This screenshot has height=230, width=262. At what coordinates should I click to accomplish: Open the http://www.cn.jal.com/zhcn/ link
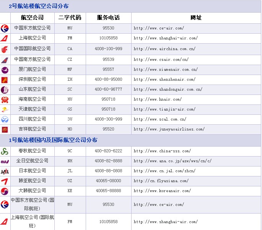point(164,171)
